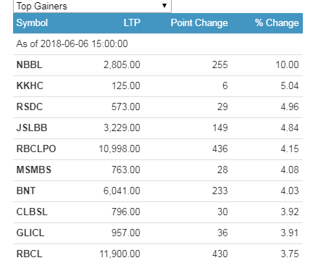Click NBBL's LTP value 2,805.00

pyautogui.click(x=122, y=64)
